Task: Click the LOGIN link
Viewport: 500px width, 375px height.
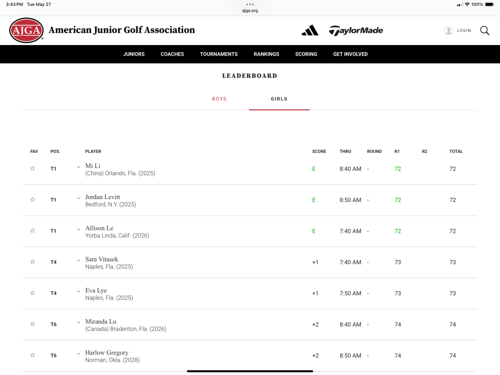Action: click(x=464, y=30)
